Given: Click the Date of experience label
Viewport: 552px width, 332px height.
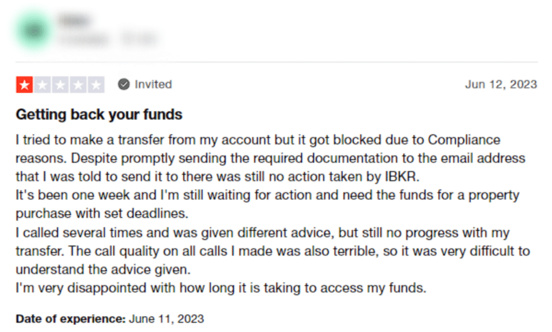Looking at the screenshot, I should [71, 319].
